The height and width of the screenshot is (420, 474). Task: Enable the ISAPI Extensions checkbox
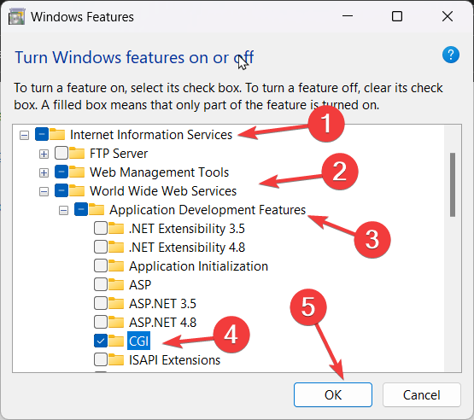[101, 359]
